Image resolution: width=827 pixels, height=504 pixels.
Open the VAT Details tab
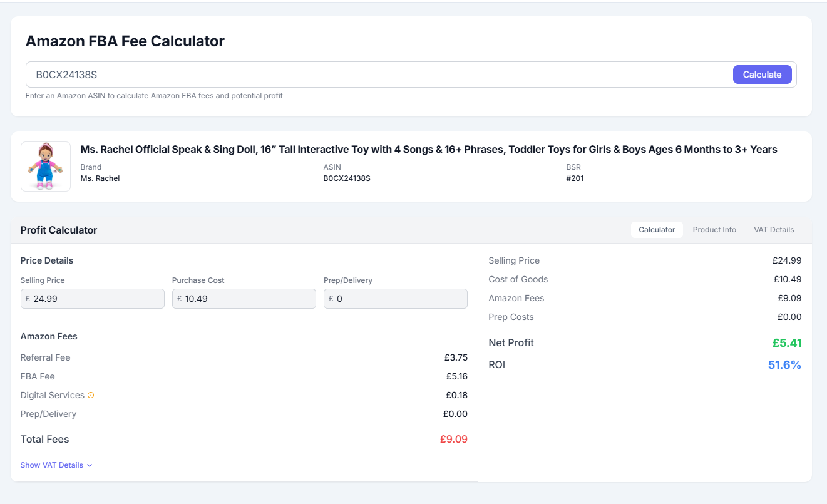[774, 230]
